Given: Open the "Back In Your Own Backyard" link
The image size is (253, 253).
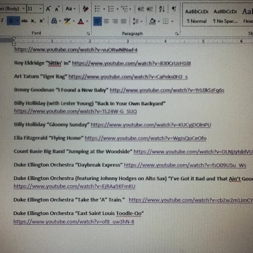Looking at the screenshot, I should pos(76,111).
